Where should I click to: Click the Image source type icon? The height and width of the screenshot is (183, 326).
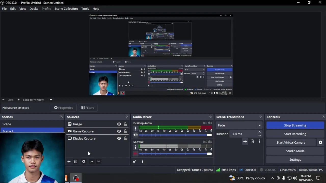70,124
